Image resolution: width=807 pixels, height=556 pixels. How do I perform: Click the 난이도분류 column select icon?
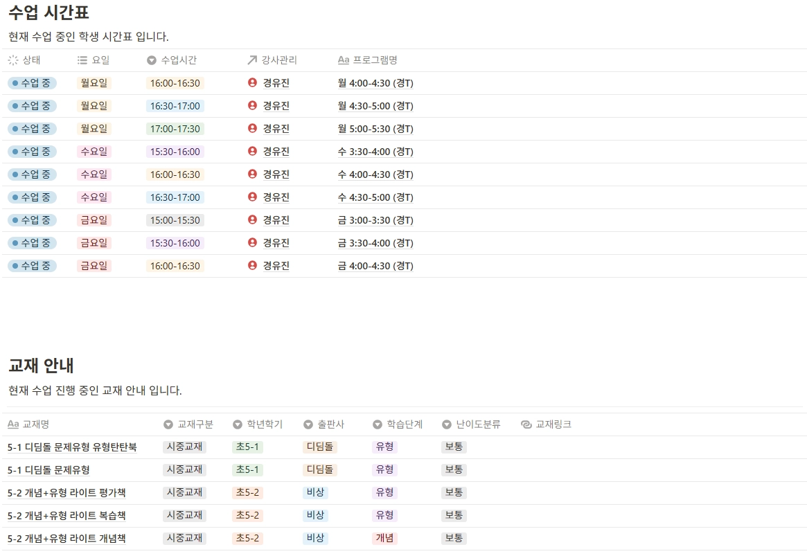point(447,424)
